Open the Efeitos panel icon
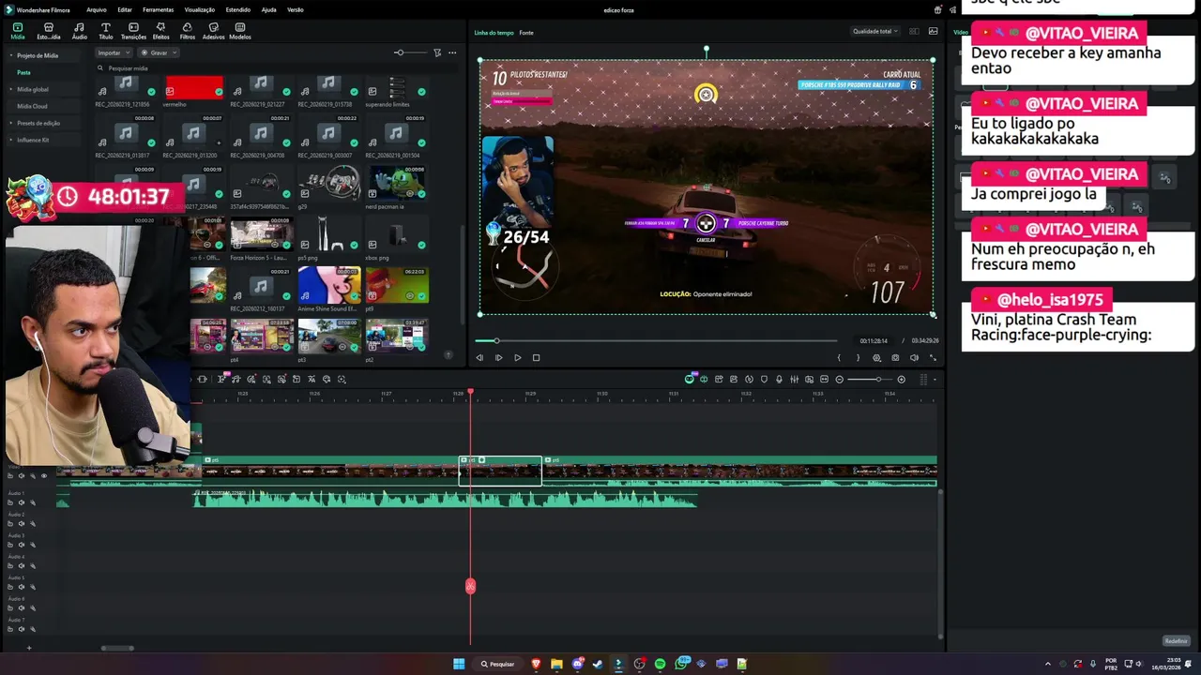1201x675 pixels. click(x=160, y=31)
